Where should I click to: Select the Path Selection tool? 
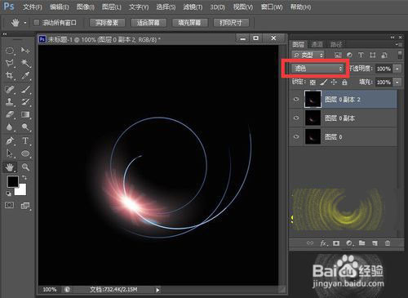point(10,153)
